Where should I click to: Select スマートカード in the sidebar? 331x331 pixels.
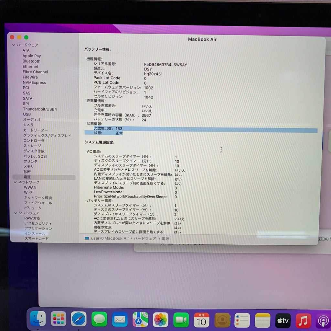point(37,239)
